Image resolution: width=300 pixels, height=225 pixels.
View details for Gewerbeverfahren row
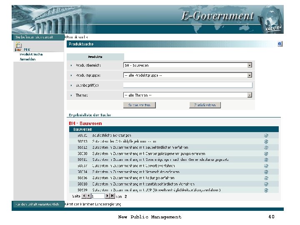pyautogui.click(x=266, y=166)
